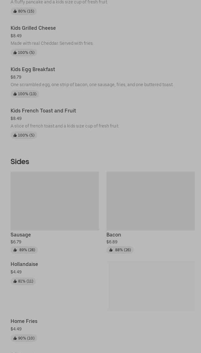
Task: Click Hollandaise thumbs-up icon at 81%
Action: [x=15, y=281]
